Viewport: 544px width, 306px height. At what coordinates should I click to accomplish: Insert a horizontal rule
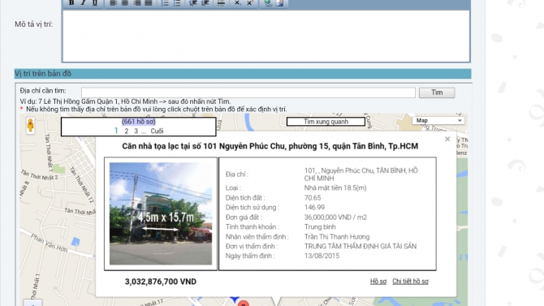[221, 2]
